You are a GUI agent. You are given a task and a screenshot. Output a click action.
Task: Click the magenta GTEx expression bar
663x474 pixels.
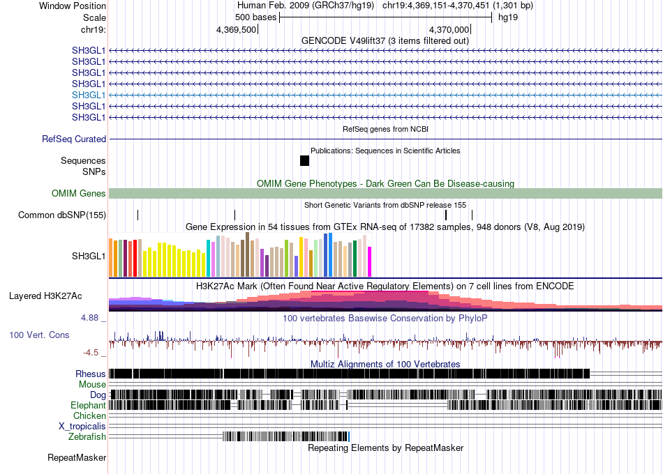coord(370,262)
